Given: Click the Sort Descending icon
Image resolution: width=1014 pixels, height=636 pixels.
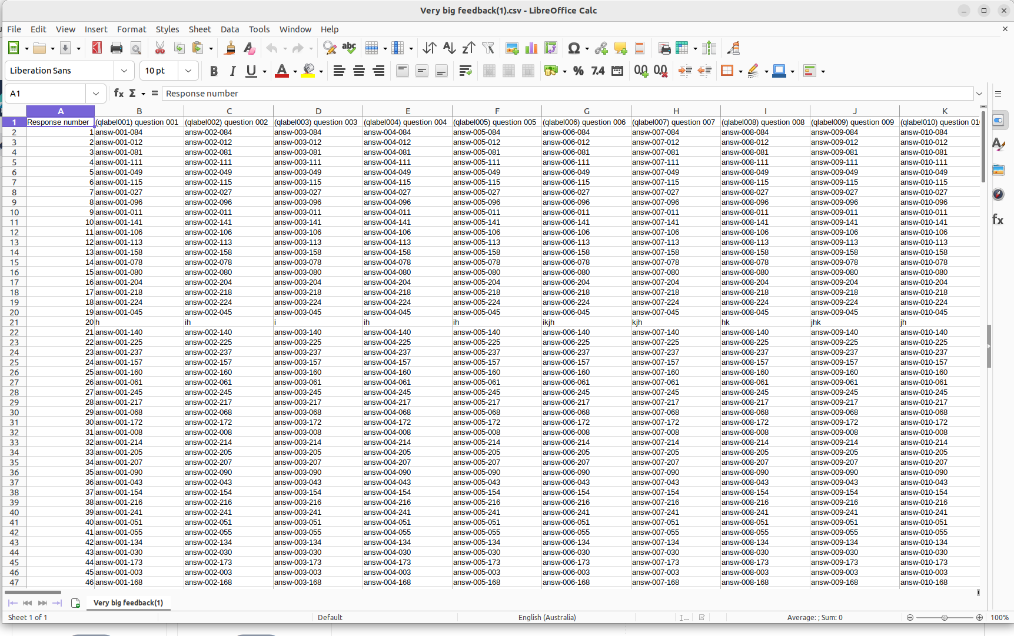Looking at the screenshot, I should tap(468, 48).
